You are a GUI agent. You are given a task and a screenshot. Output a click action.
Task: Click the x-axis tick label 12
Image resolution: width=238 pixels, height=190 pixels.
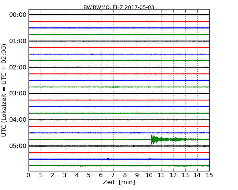click(173, 175)
